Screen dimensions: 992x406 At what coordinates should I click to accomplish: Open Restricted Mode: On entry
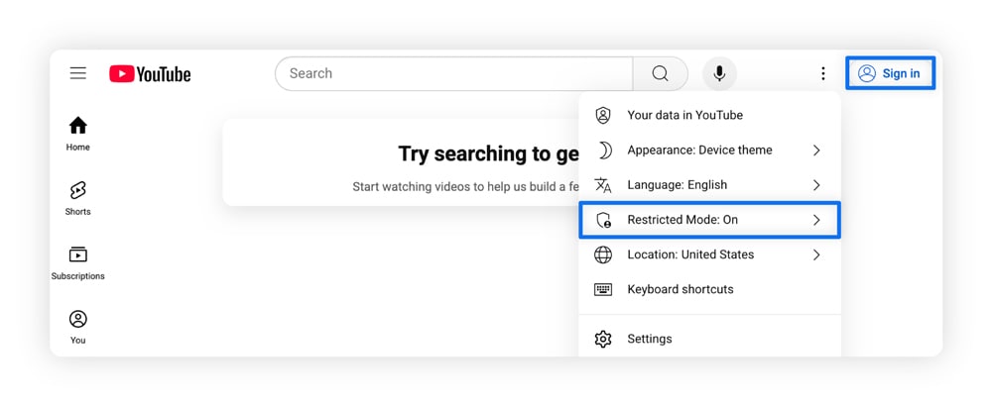(710, 220)
